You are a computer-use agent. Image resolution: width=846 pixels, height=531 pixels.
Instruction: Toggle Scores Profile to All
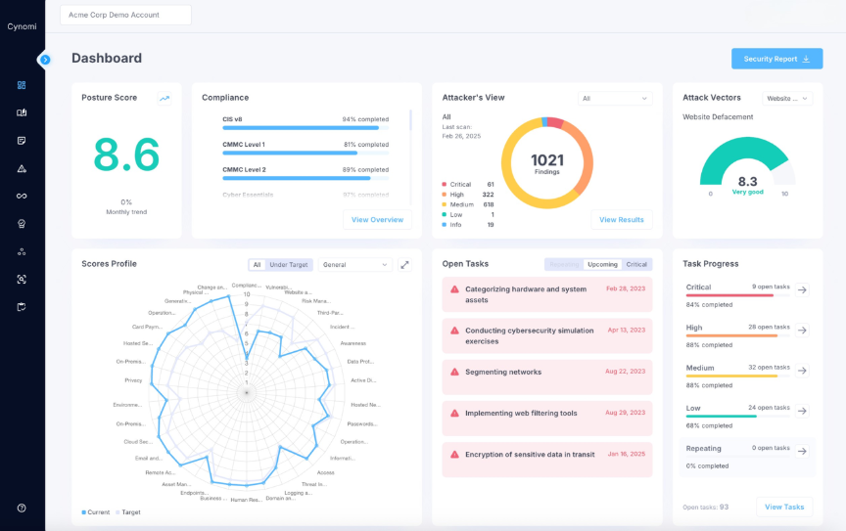tap(257, 264)
